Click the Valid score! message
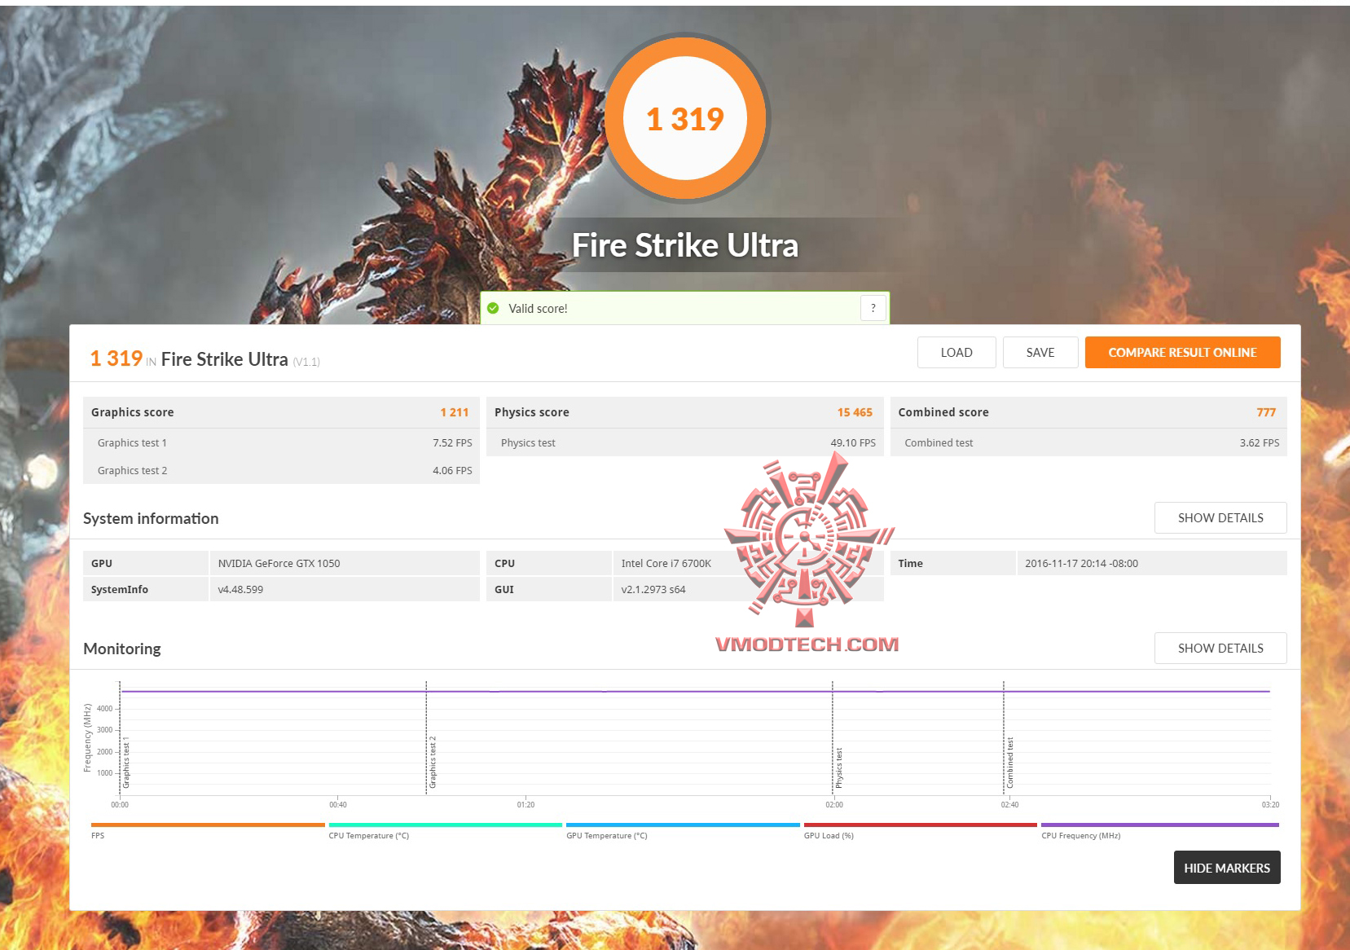 [x=538, y=309]
